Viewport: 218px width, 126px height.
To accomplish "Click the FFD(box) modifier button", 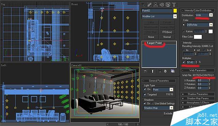I will tap(167, 32).
